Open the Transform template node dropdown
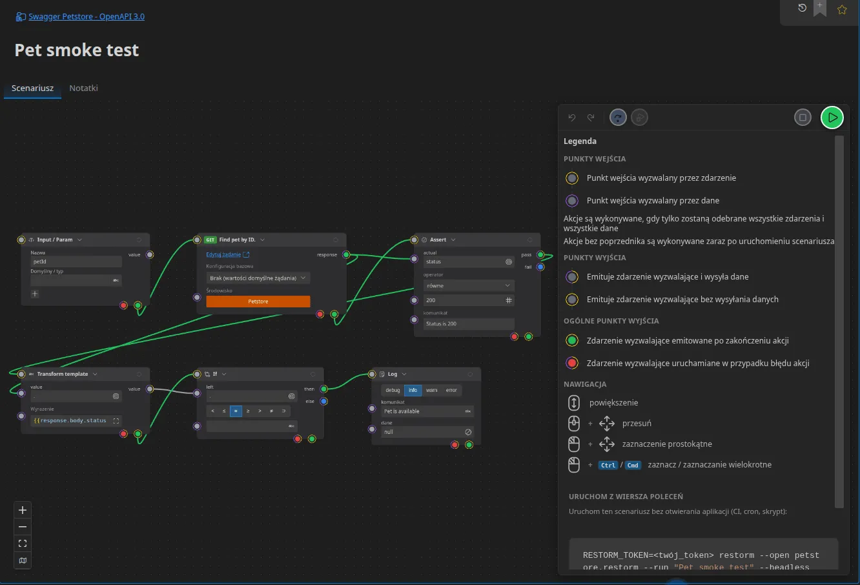This screenshot has height=585, width=860. pos(95,374)
